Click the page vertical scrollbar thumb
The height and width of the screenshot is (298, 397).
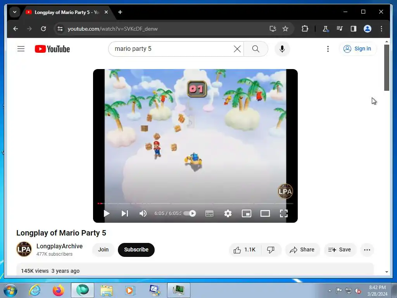pos(387,68)
